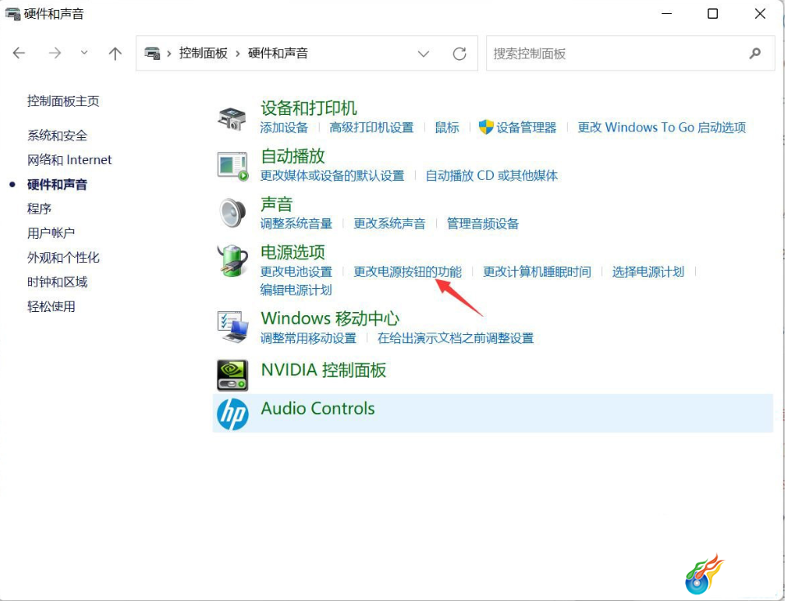Click 更改媒体或设备的默认设置
The height and width of the screenshot is (601, 787).
pos(332,176)
